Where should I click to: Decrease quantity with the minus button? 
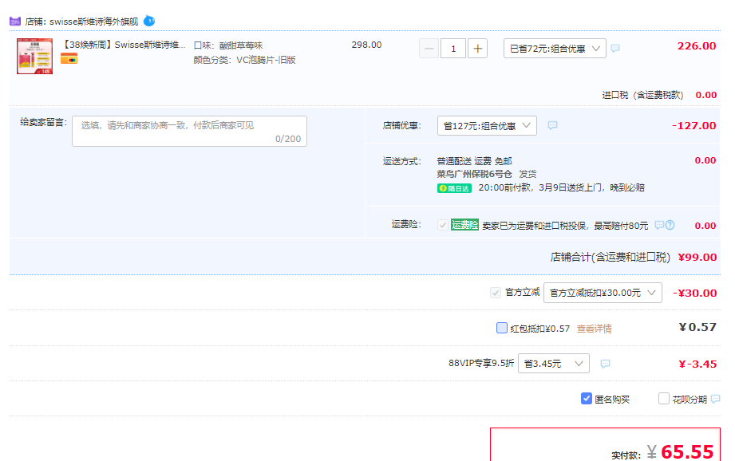[429, 49]
